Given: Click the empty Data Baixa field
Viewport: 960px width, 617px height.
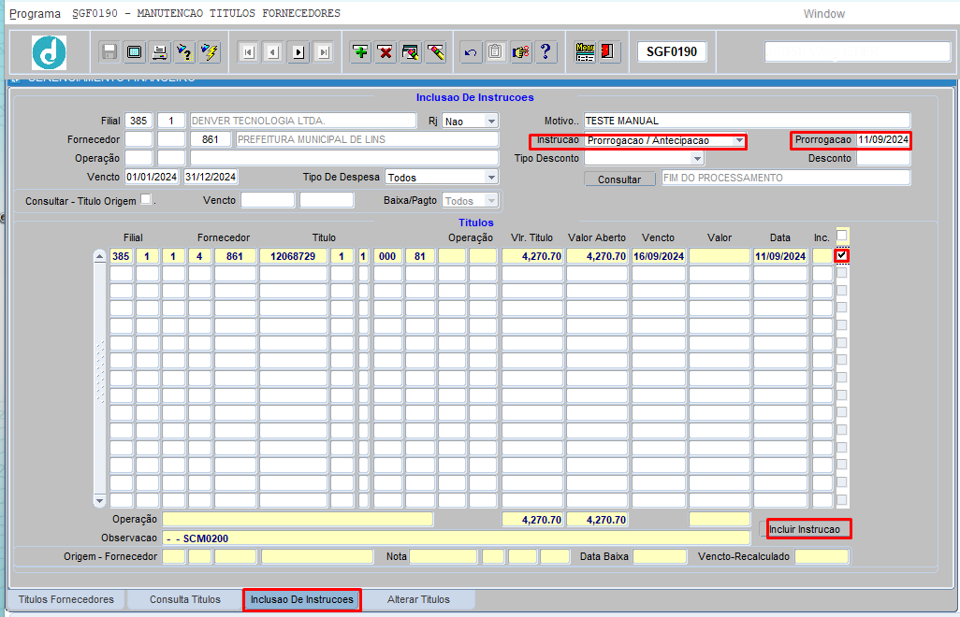Looking at the screenshot, I should click(x=660, y=556).
